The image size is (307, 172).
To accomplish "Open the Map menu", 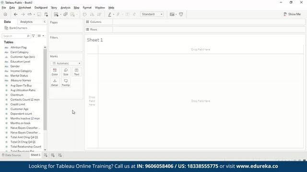I will point(77,8).
